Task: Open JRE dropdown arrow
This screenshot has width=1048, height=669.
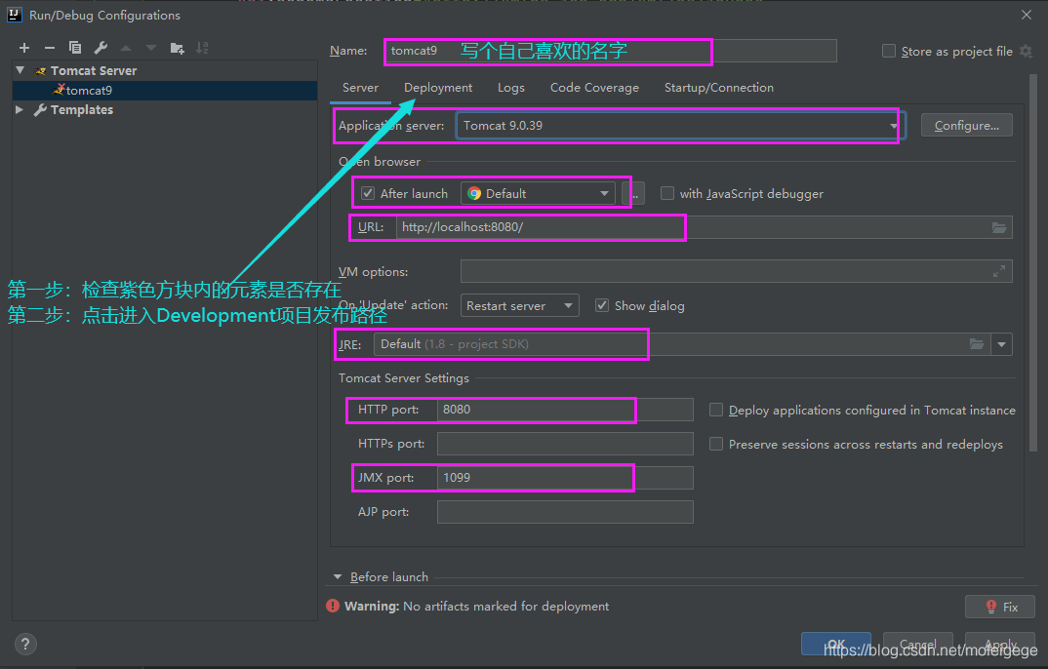Action: coord(1002,344)
